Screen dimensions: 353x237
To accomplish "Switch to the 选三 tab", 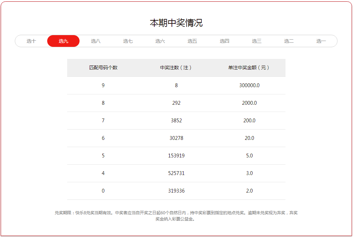I will pos(257,41).
